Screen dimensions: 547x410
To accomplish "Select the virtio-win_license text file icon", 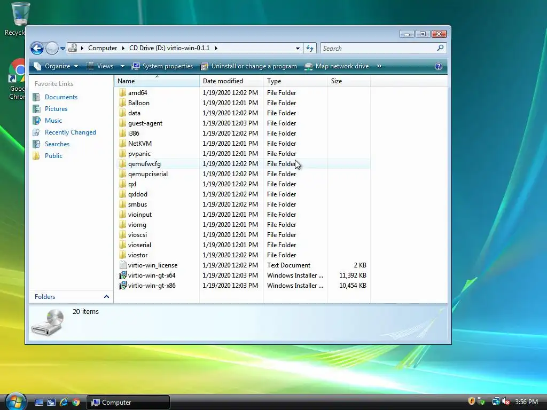I will [122, 265].
